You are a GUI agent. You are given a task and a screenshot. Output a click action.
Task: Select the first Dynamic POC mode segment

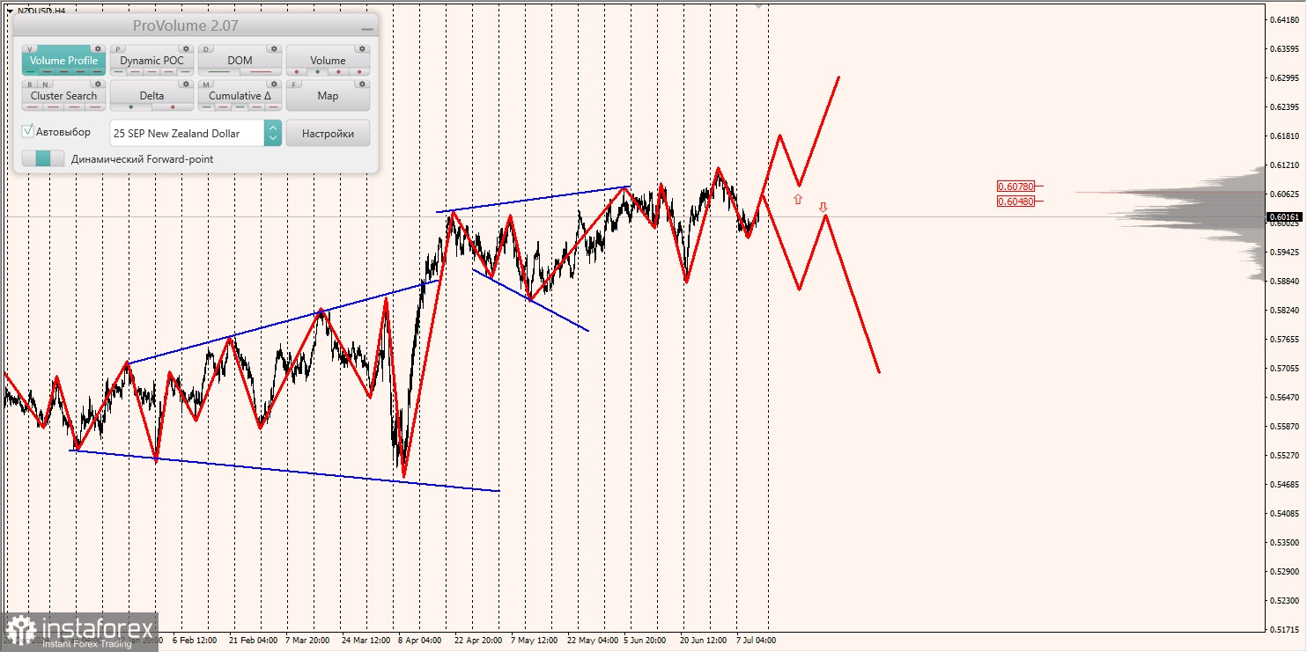[118, 71]
